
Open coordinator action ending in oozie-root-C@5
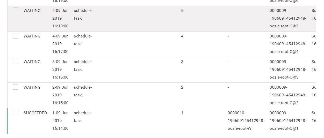point(288,18)
